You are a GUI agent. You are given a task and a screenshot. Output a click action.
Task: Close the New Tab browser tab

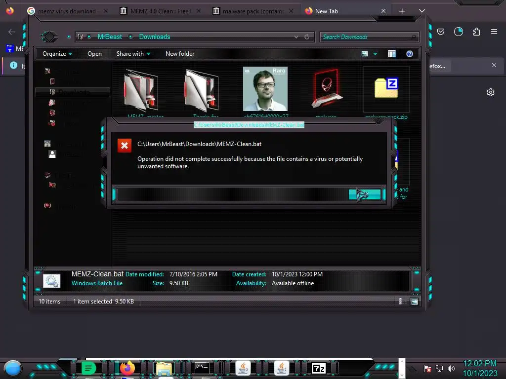click(383, 11)
